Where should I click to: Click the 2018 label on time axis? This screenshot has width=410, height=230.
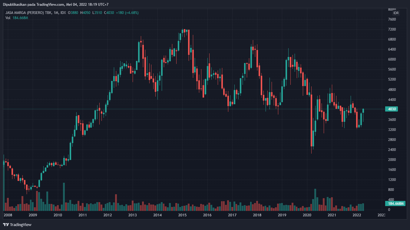click(257, 215)
